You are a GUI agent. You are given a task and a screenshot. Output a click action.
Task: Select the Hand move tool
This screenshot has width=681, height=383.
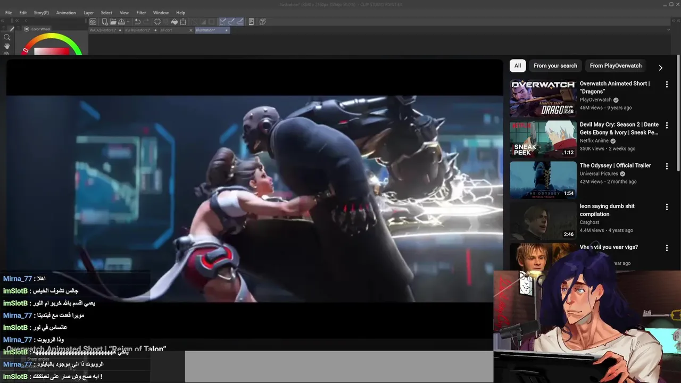tap(7, 46)
